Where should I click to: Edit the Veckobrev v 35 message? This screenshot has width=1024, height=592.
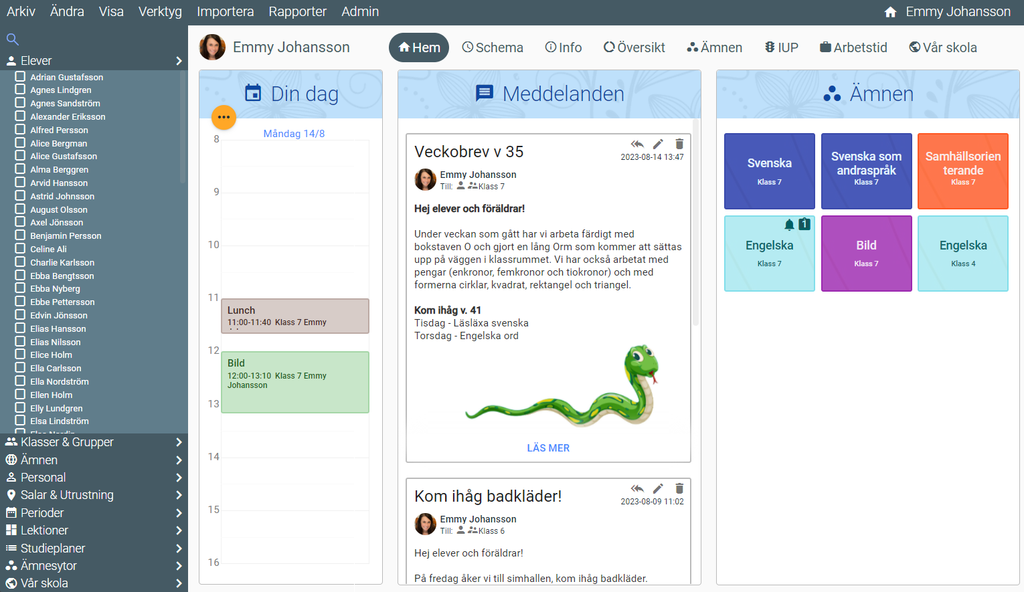[x=658, y=144]
